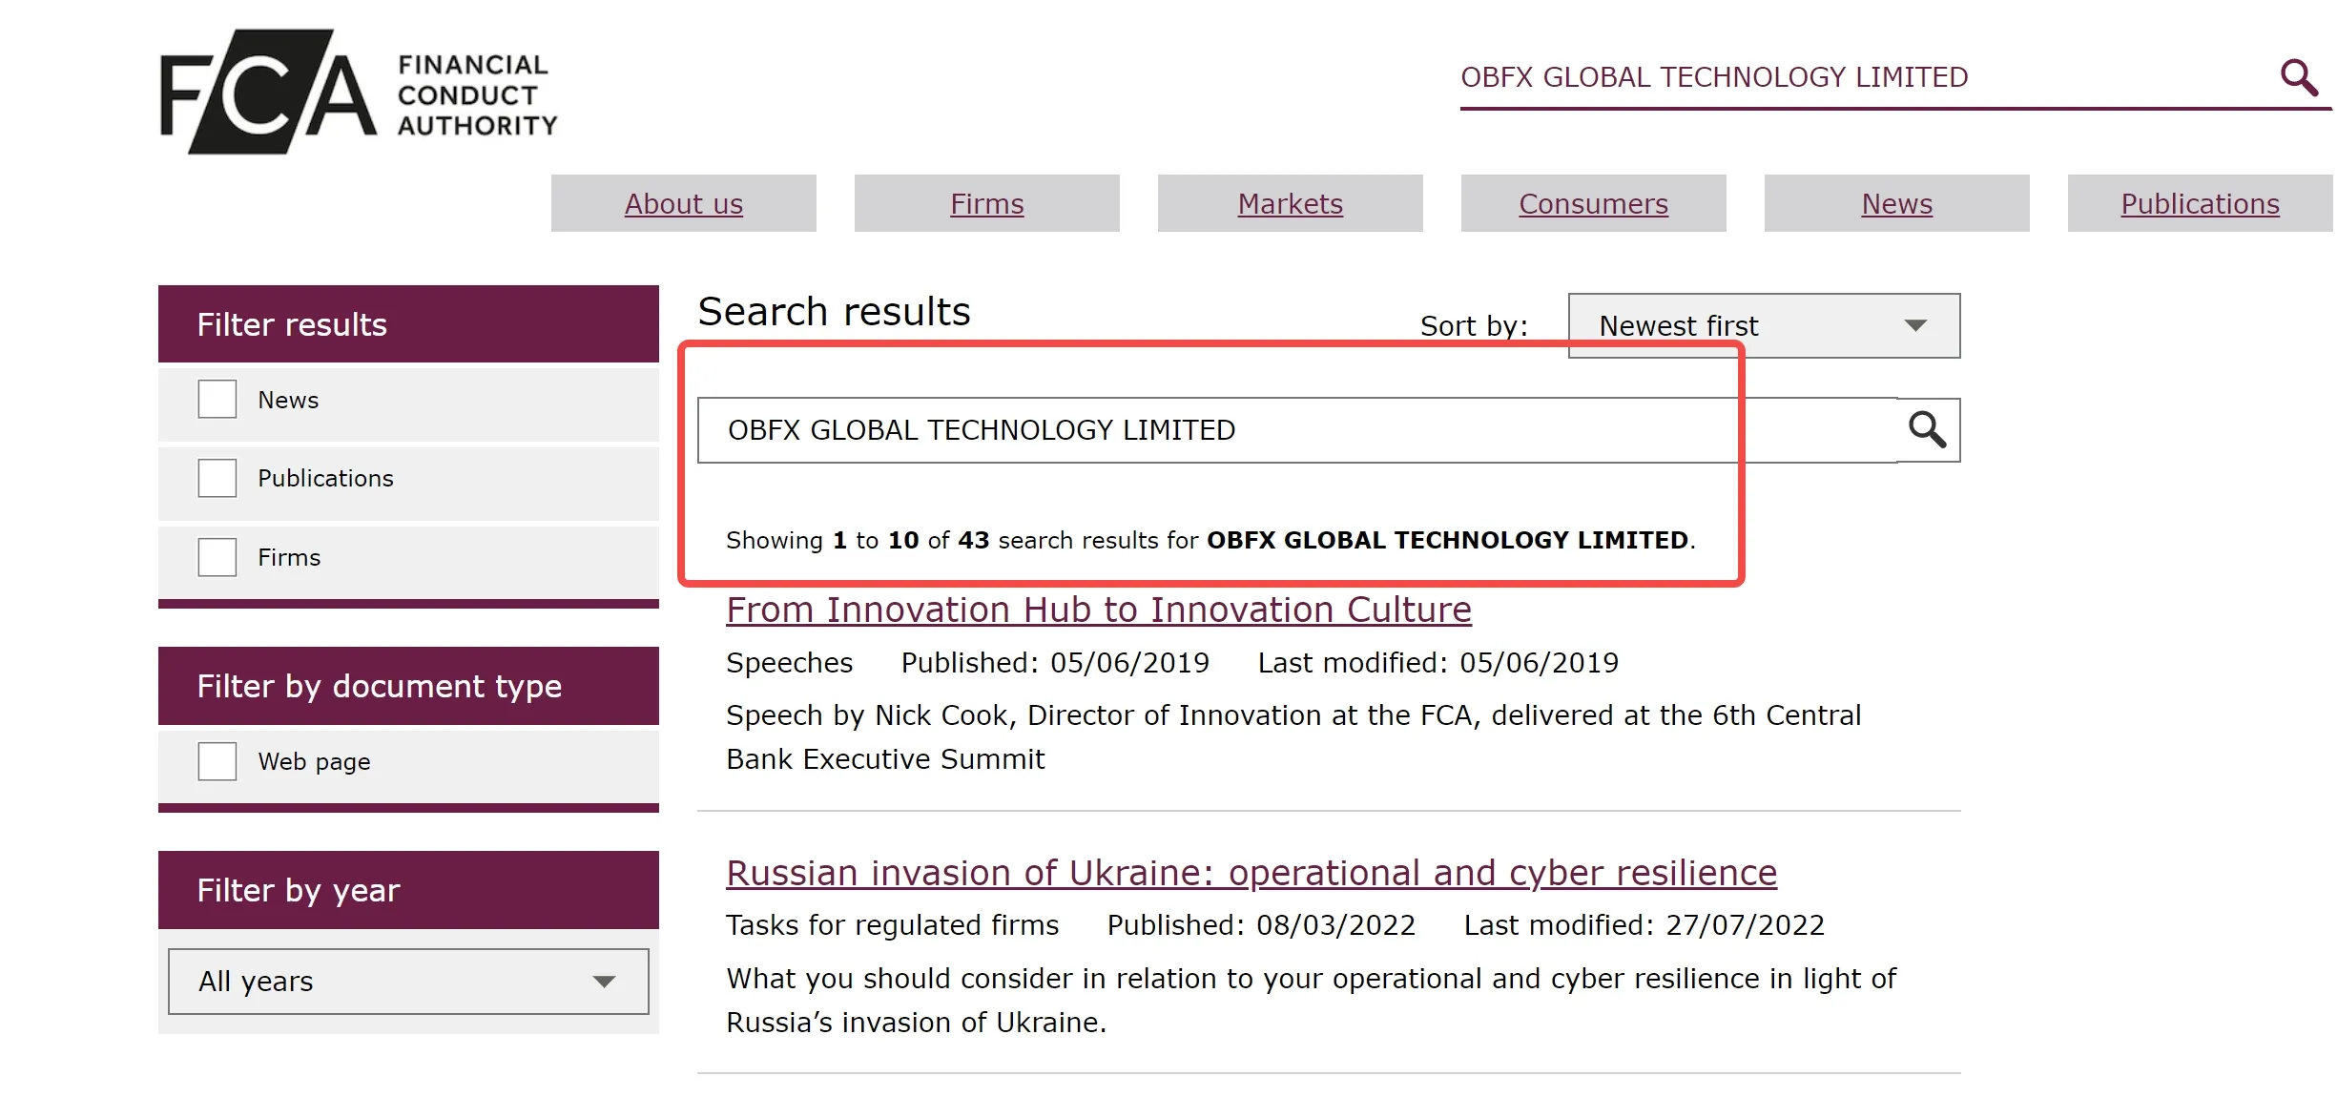2337x1097 pixels.
Task: Open the News navigation item
Action: 1897,203
